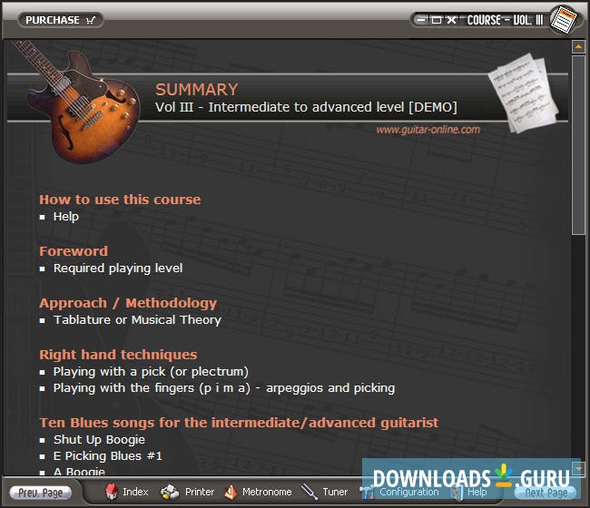Open E Picking Blues #1 song
This screenshot has height=508, width=590.
click(x=108, y=456)
